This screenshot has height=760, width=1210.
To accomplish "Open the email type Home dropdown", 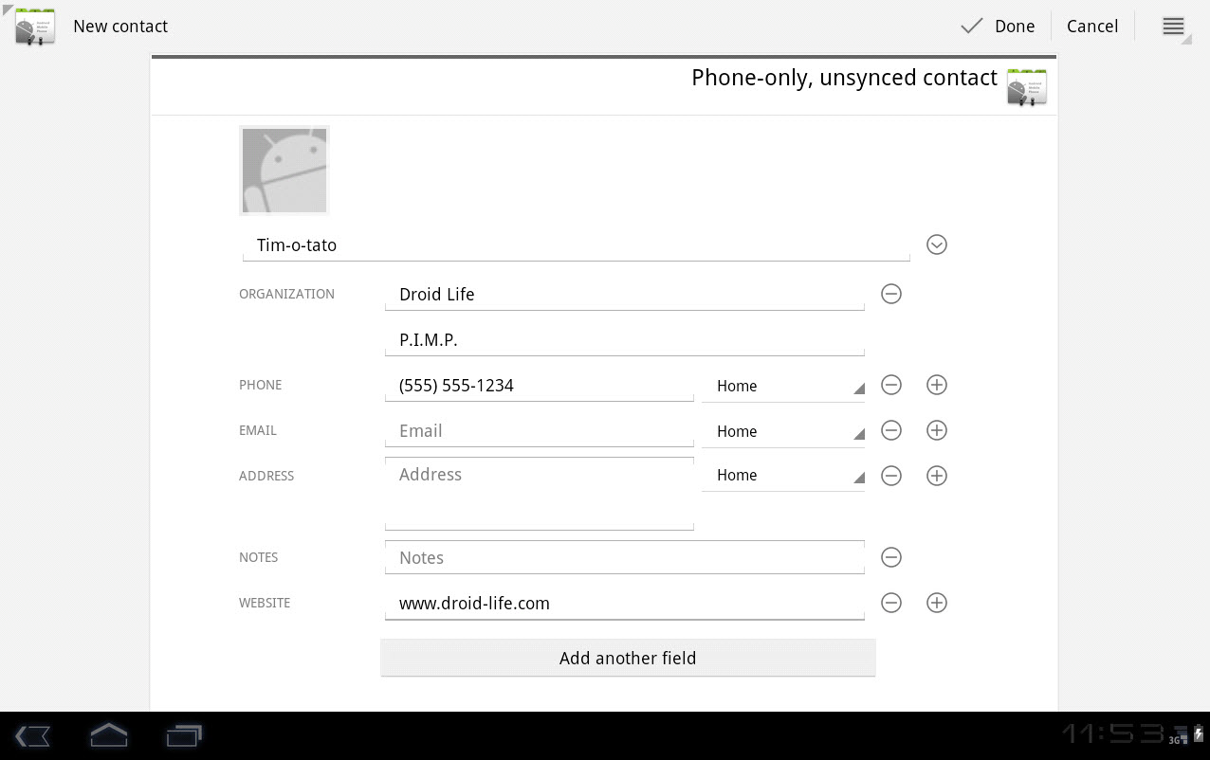I will point(783,431).
